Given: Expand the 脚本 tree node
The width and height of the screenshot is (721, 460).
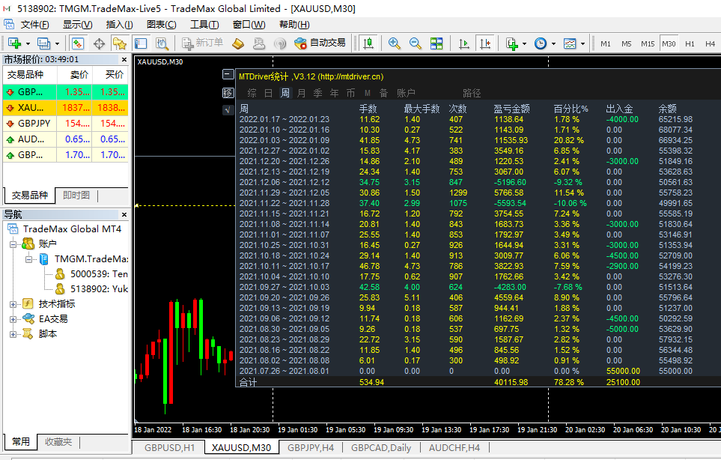Looking at the screenshot, I should (x=13, y=334).
